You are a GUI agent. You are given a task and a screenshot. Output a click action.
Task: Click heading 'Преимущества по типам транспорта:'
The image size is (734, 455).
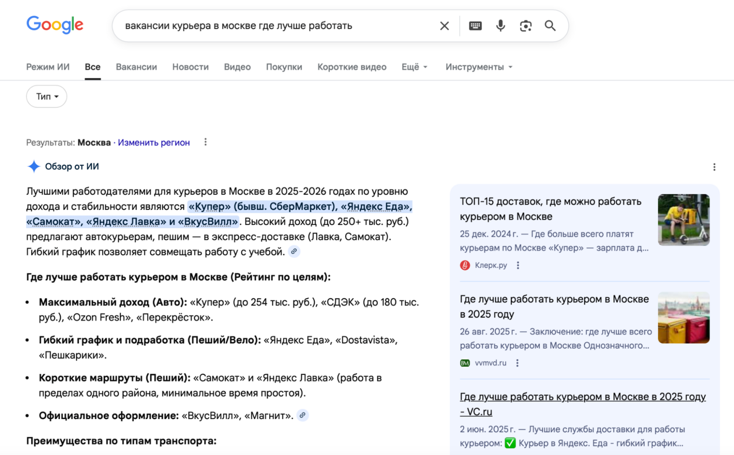pos(121,441)
